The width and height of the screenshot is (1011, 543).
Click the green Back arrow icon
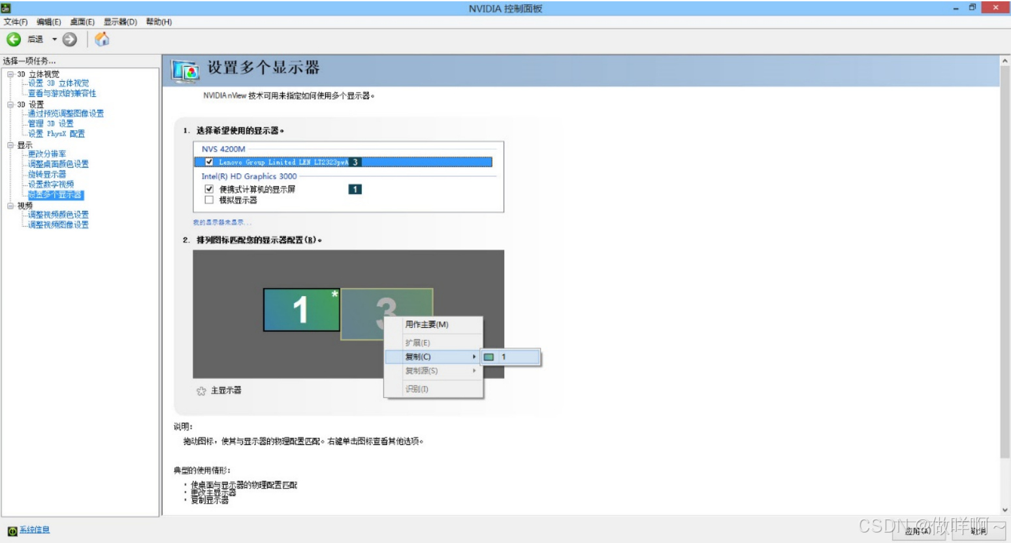pos(13,39)
